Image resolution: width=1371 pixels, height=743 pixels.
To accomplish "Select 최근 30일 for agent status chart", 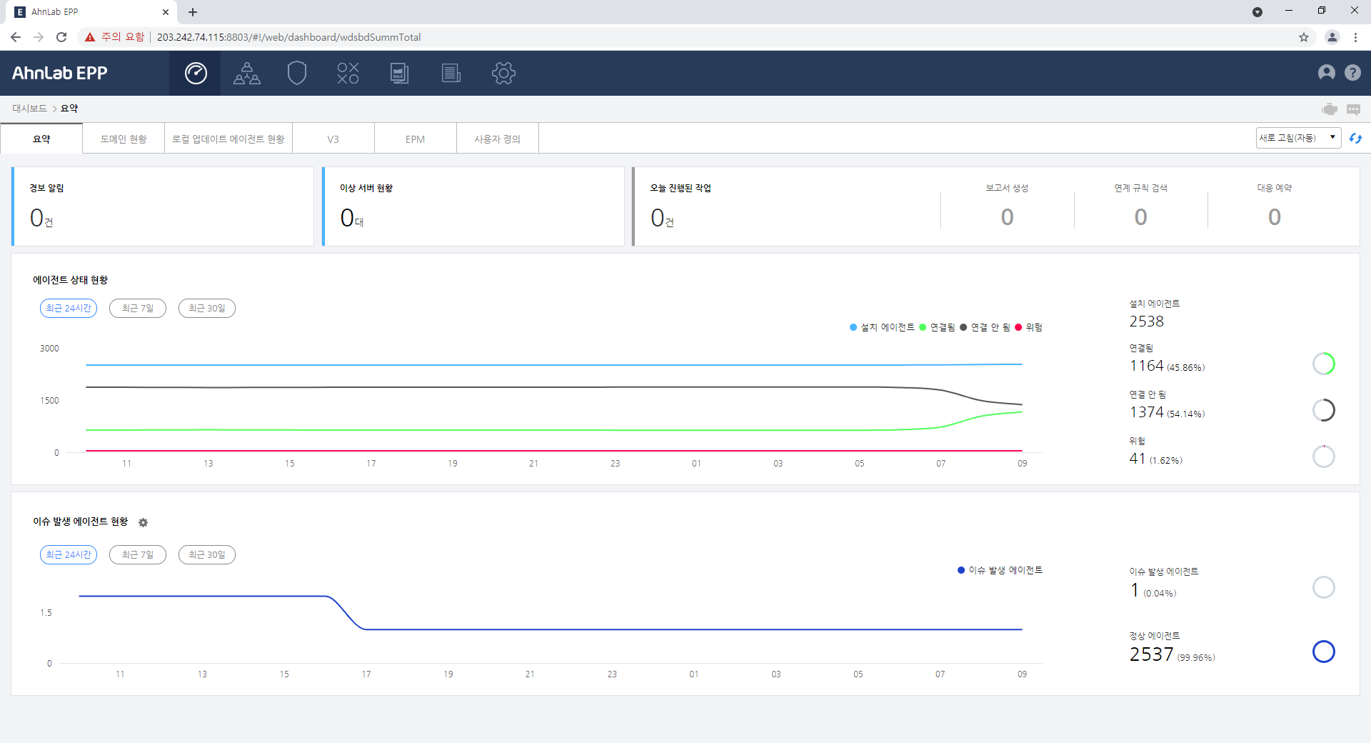I will coord(207,308).
